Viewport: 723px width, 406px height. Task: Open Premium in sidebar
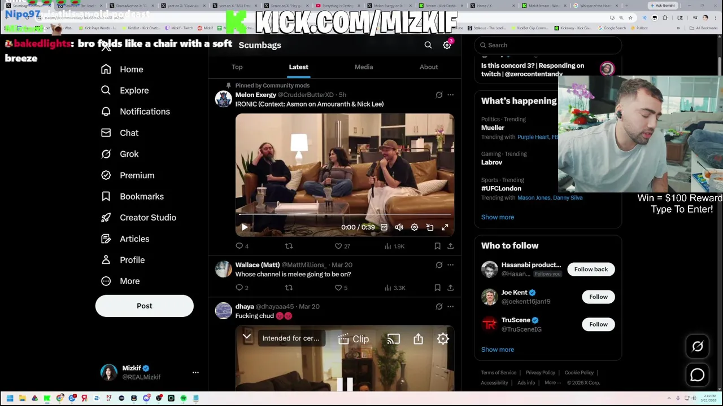127,175
